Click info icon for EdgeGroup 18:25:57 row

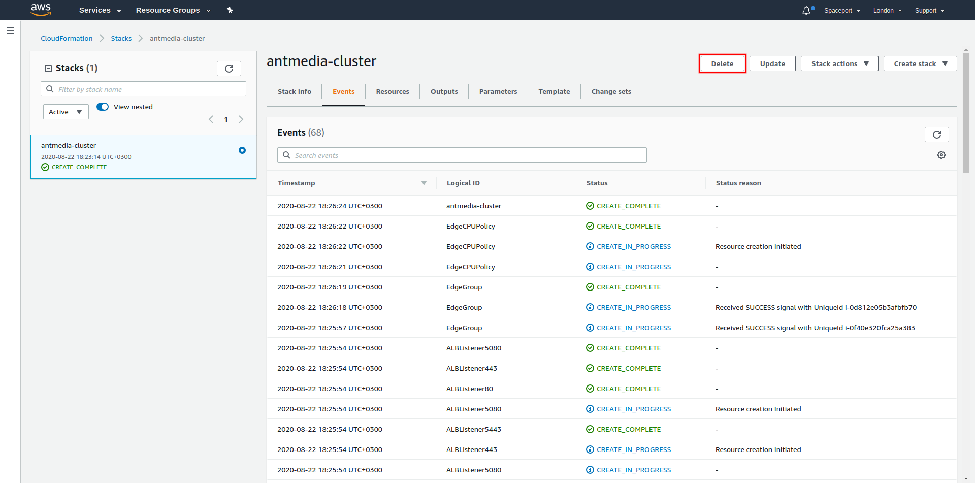click(590, 328)
